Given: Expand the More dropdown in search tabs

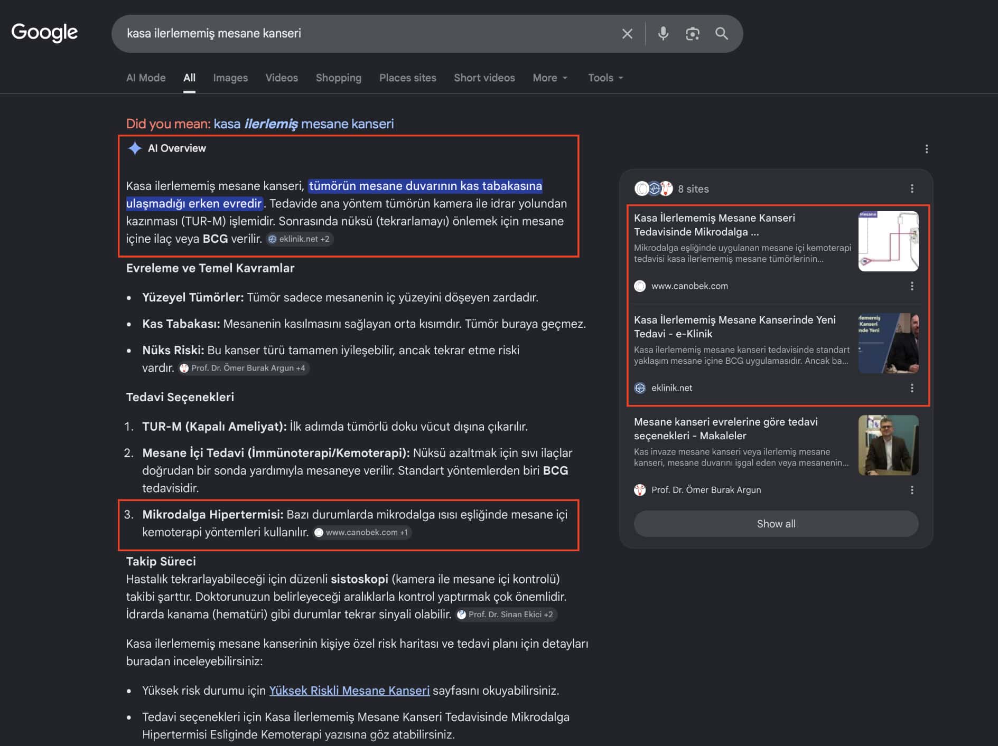Looking at the screenshot, I should (x=550, y=78).
